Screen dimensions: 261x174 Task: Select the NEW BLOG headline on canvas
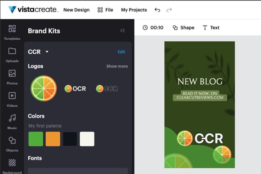tap(200, 82)
